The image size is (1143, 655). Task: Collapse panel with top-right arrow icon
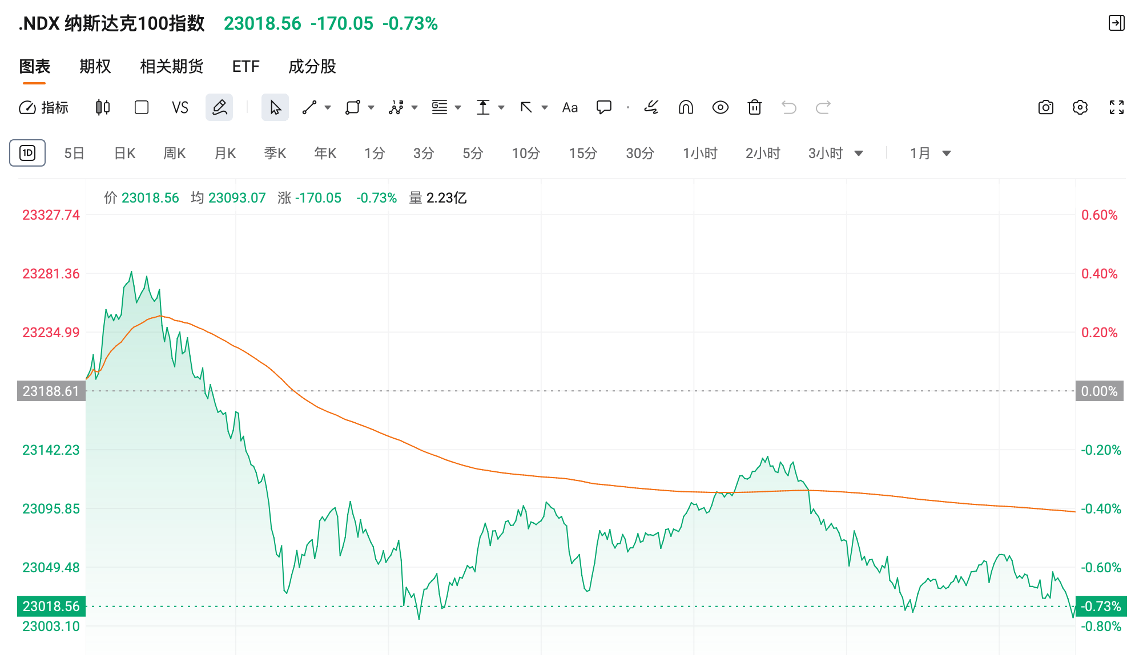click(x=1117, y=23)
